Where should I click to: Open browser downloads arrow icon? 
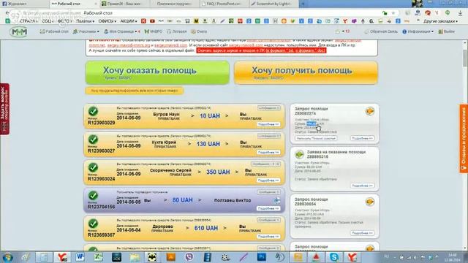pos(460,13)
